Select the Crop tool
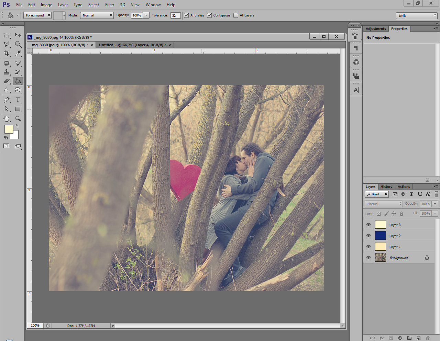The width and height of the screenshot is (440, 341). tap(7, 53)
